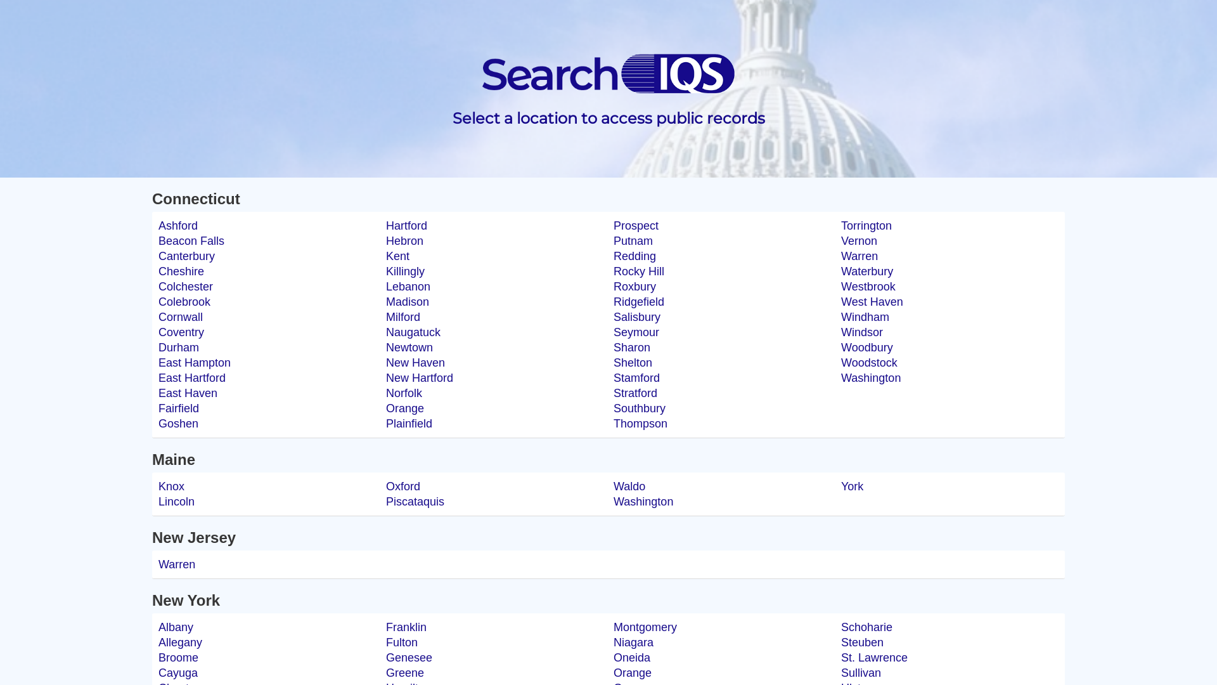Screen dimensions: 1217x685
Task: Open the Canterbury link
Action: point(186,256)
